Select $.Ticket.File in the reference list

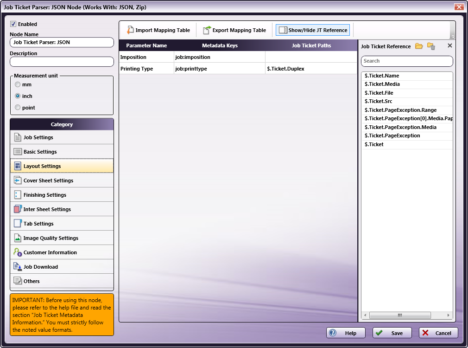[407, 93]
